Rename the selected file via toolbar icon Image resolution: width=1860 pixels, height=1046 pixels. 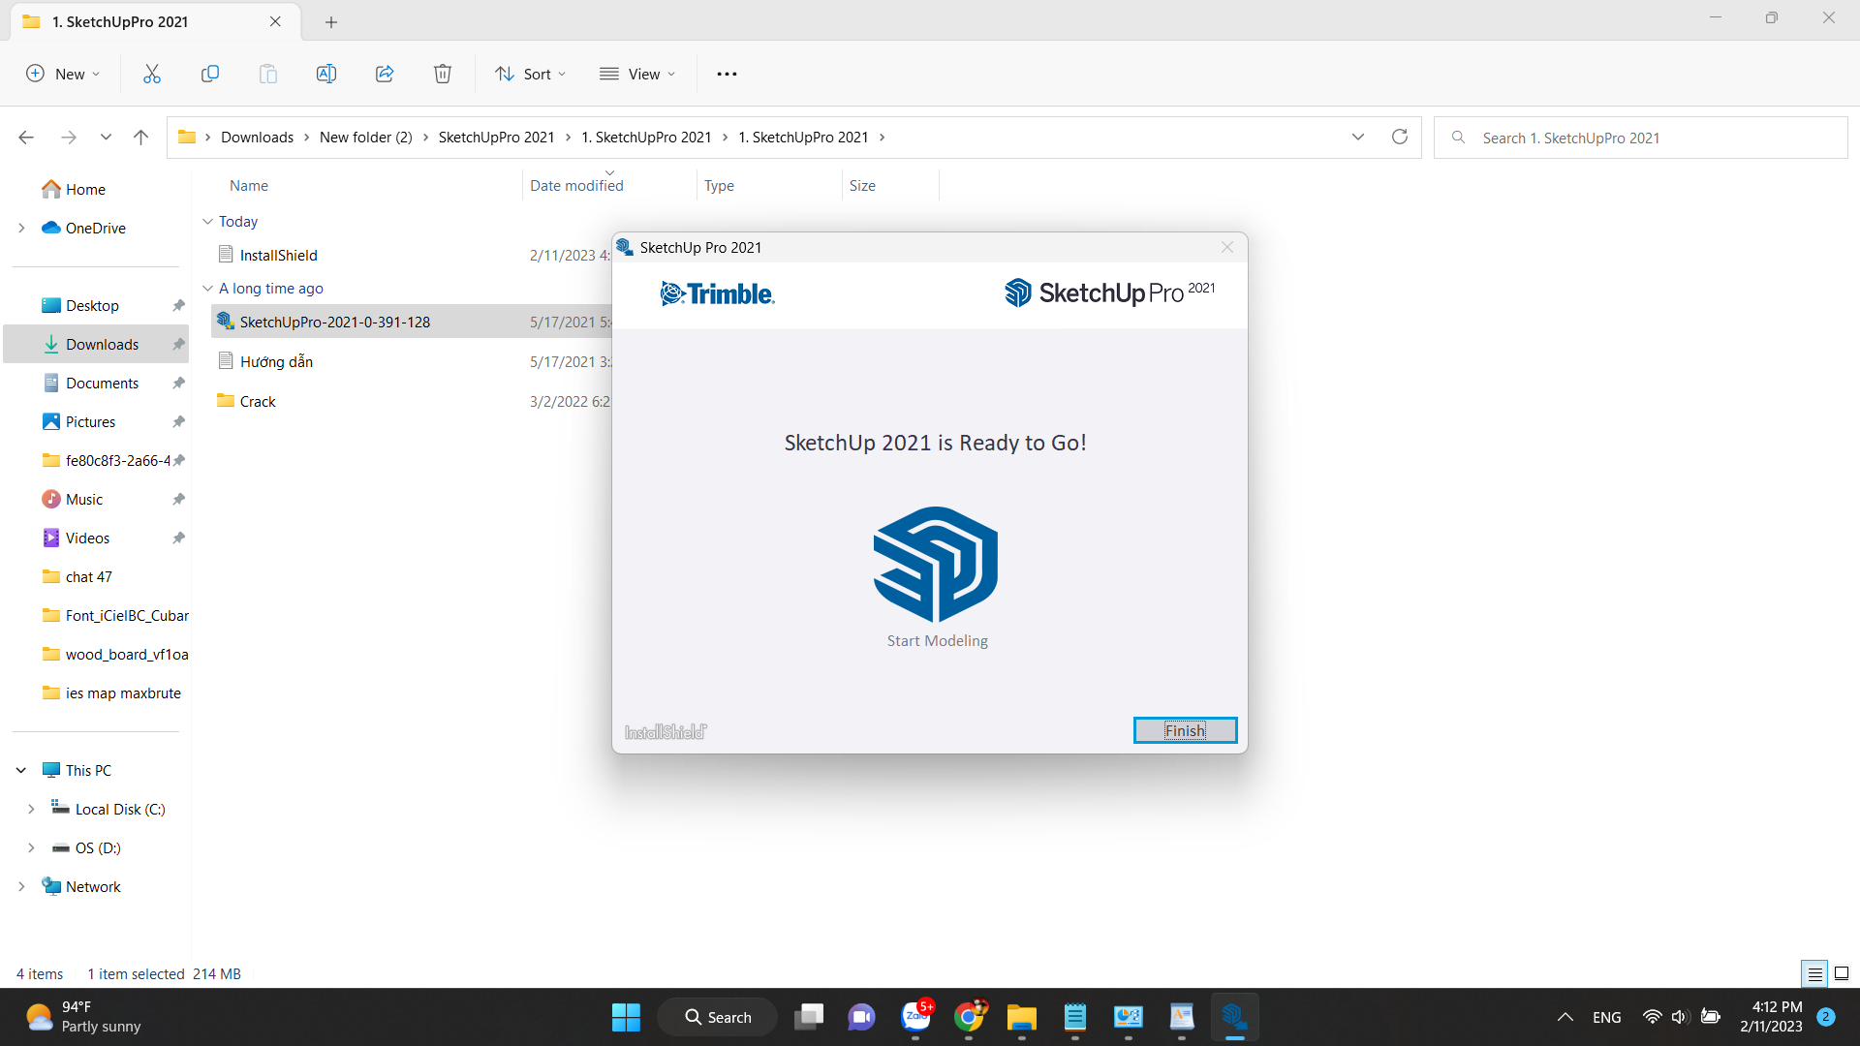click(326, 73)
